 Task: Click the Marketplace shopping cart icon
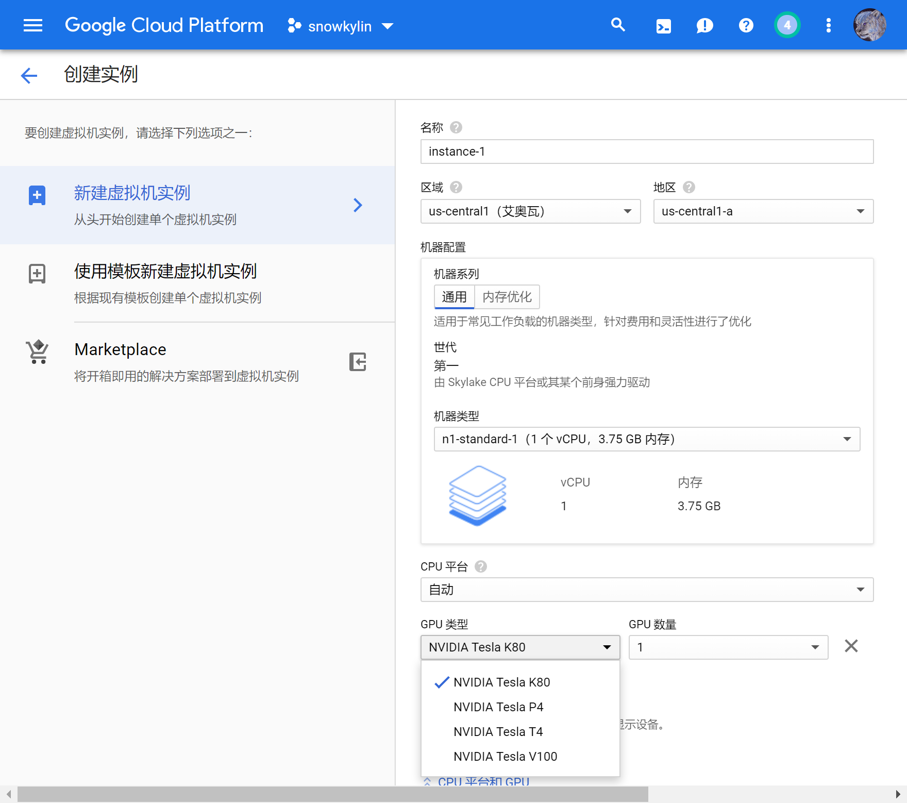(x=38, y=352)
